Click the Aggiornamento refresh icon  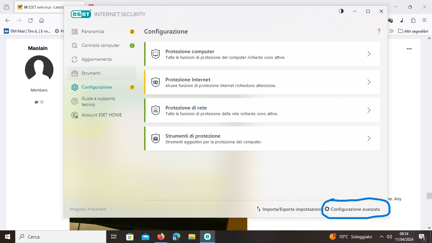coord(75,59)
